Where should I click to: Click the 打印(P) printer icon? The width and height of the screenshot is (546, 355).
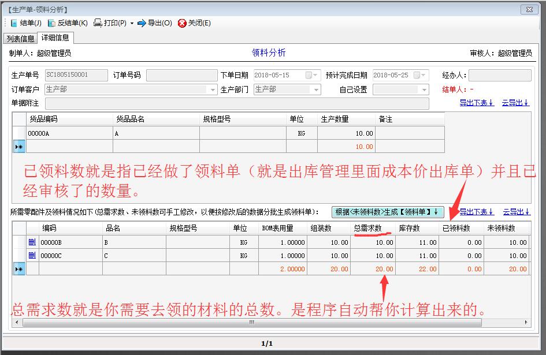pos(98,23)
